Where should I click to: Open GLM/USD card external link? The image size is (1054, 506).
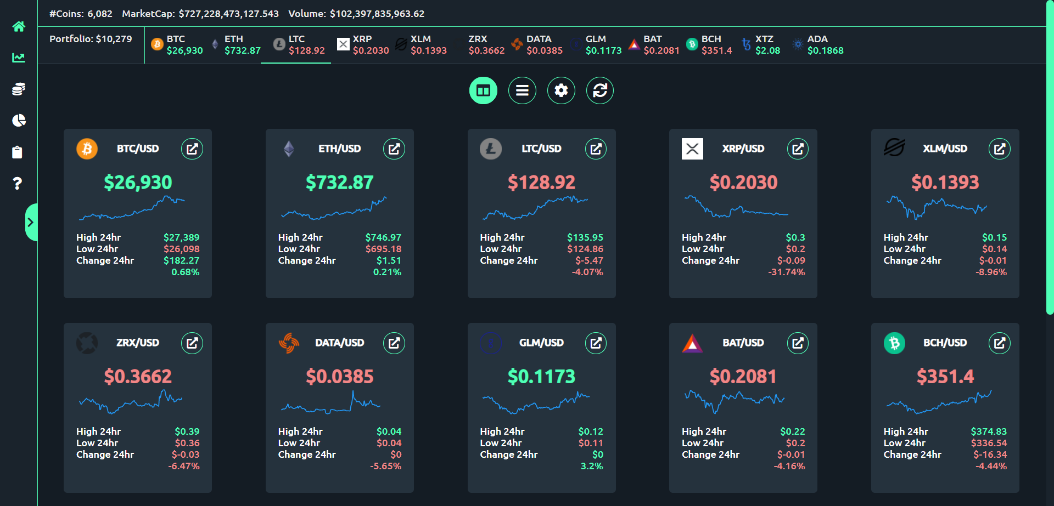(596, 343)
